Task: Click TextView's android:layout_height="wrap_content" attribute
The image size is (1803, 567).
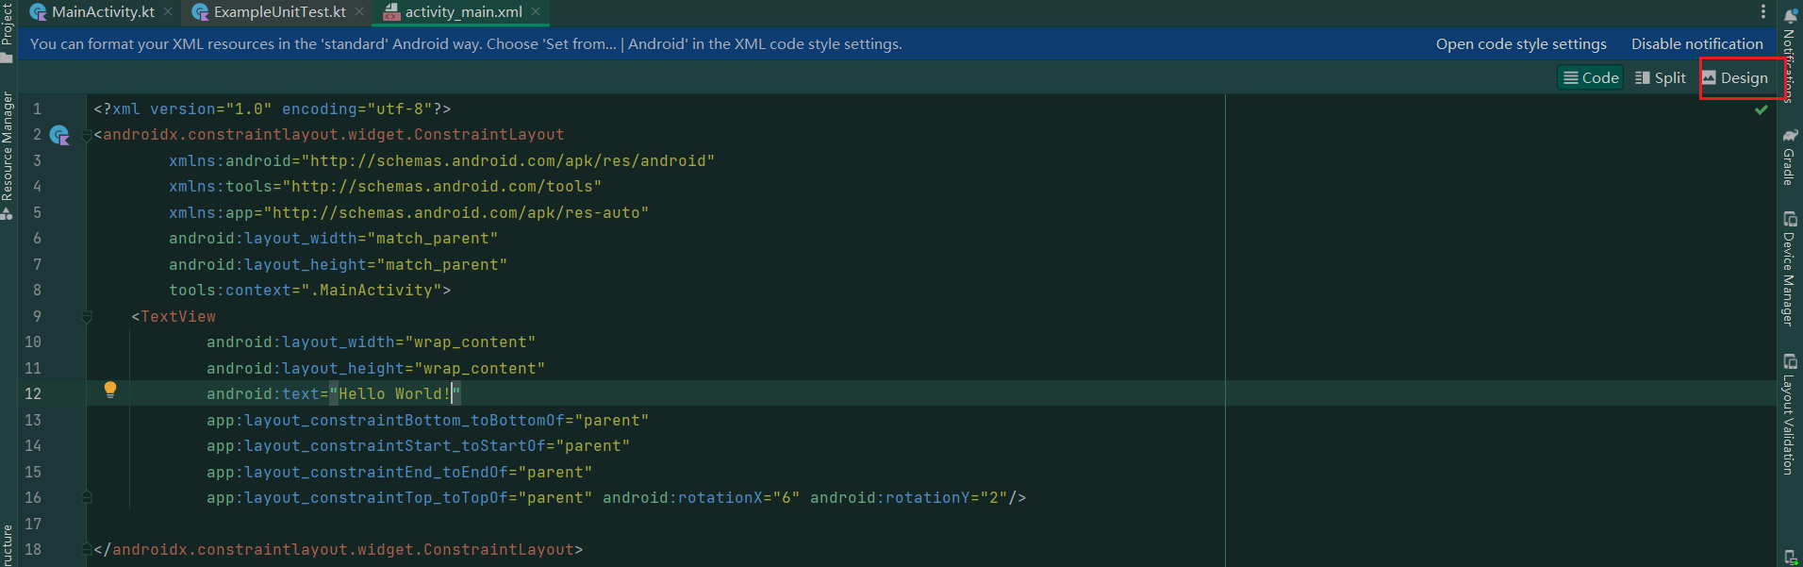Action: click(x=375, y=369)
